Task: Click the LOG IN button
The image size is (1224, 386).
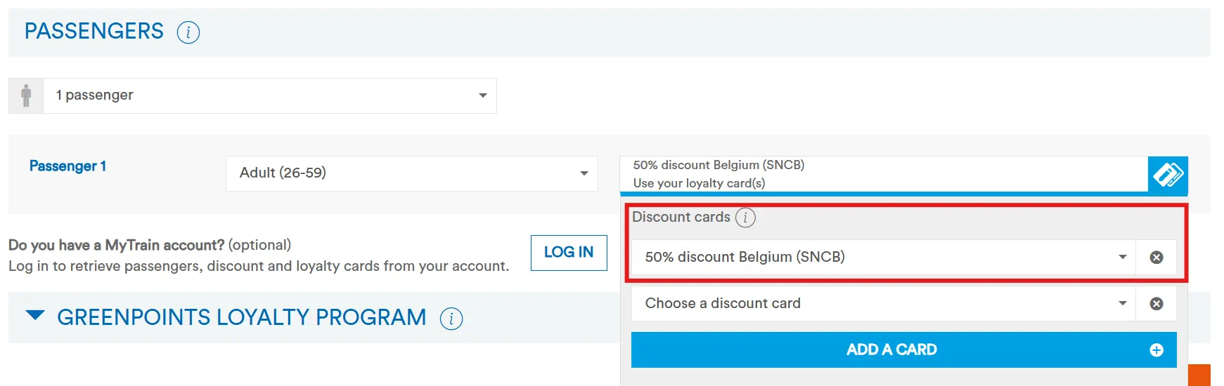Action: [x=569, y=253]
